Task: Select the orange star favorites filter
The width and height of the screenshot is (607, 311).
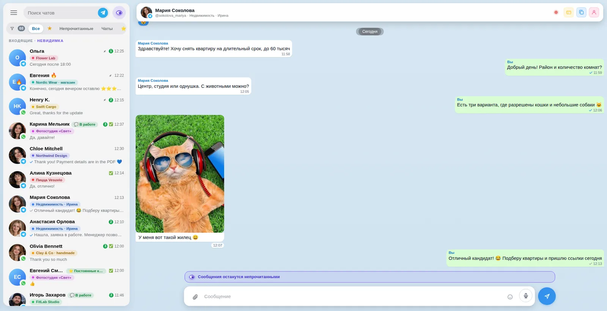Action: pos(50,28)
